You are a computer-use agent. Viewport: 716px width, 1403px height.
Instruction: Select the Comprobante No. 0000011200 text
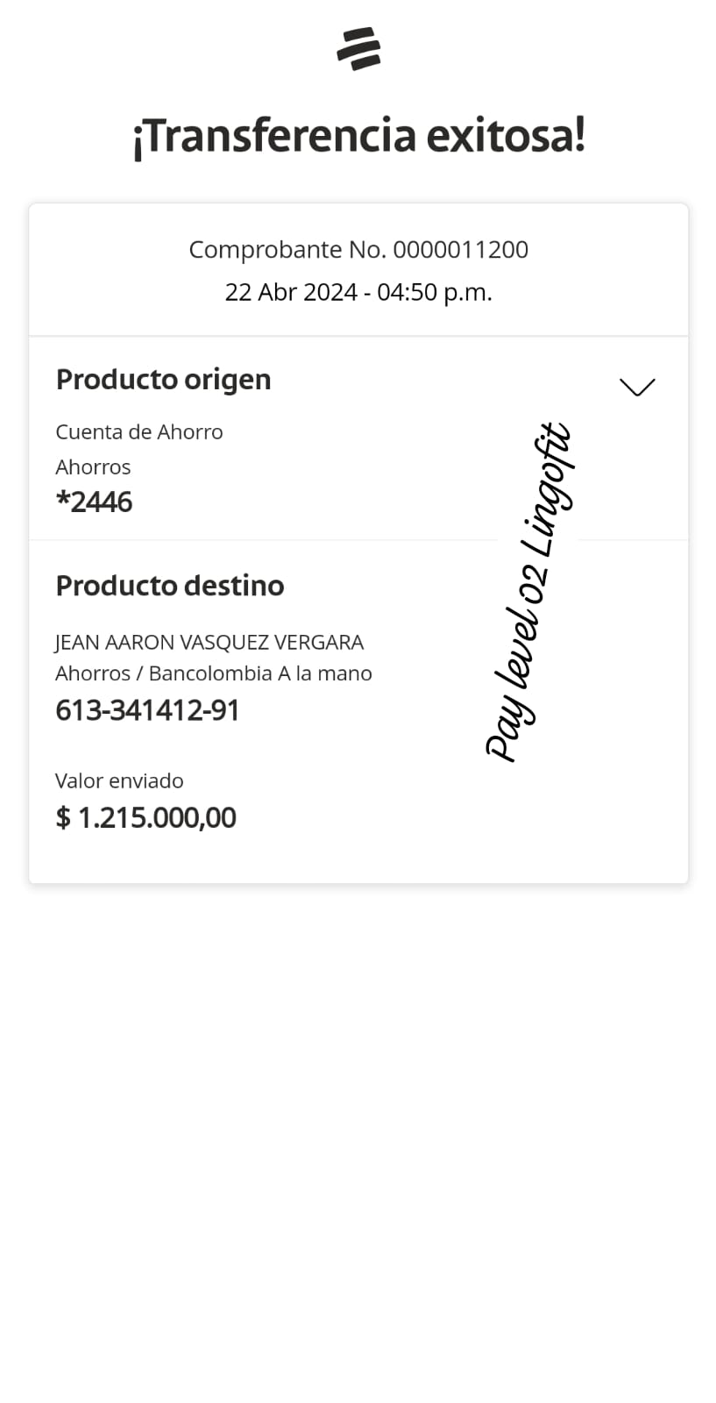358,250
